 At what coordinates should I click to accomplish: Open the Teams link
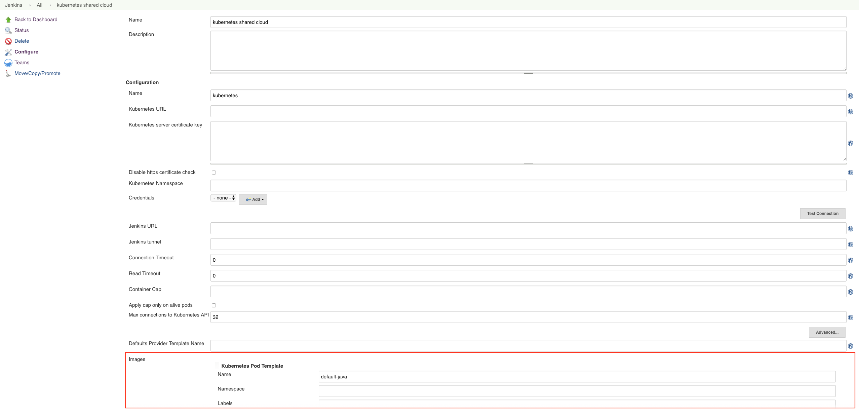click(22, 63)
